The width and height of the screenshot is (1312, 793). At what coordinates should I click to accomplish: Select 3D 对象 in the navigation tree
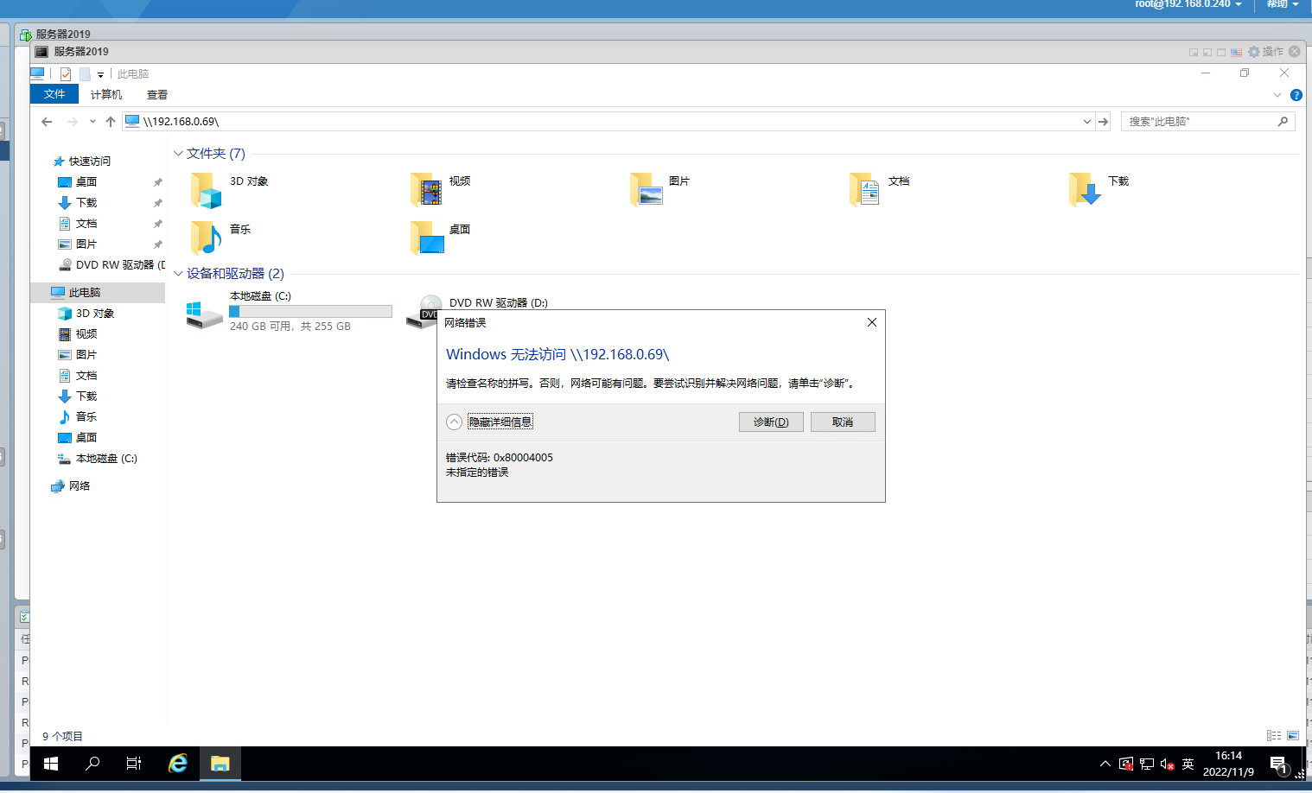point(86,314)
